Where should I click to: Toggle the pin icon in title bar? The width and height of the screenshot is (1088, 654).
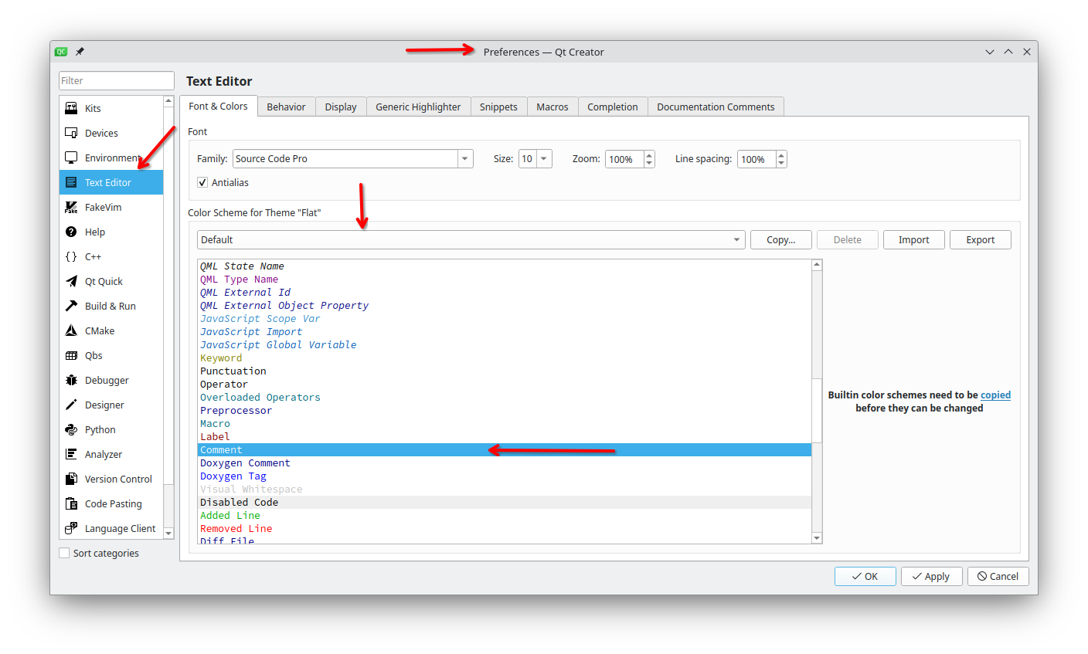tap(80, 52)
